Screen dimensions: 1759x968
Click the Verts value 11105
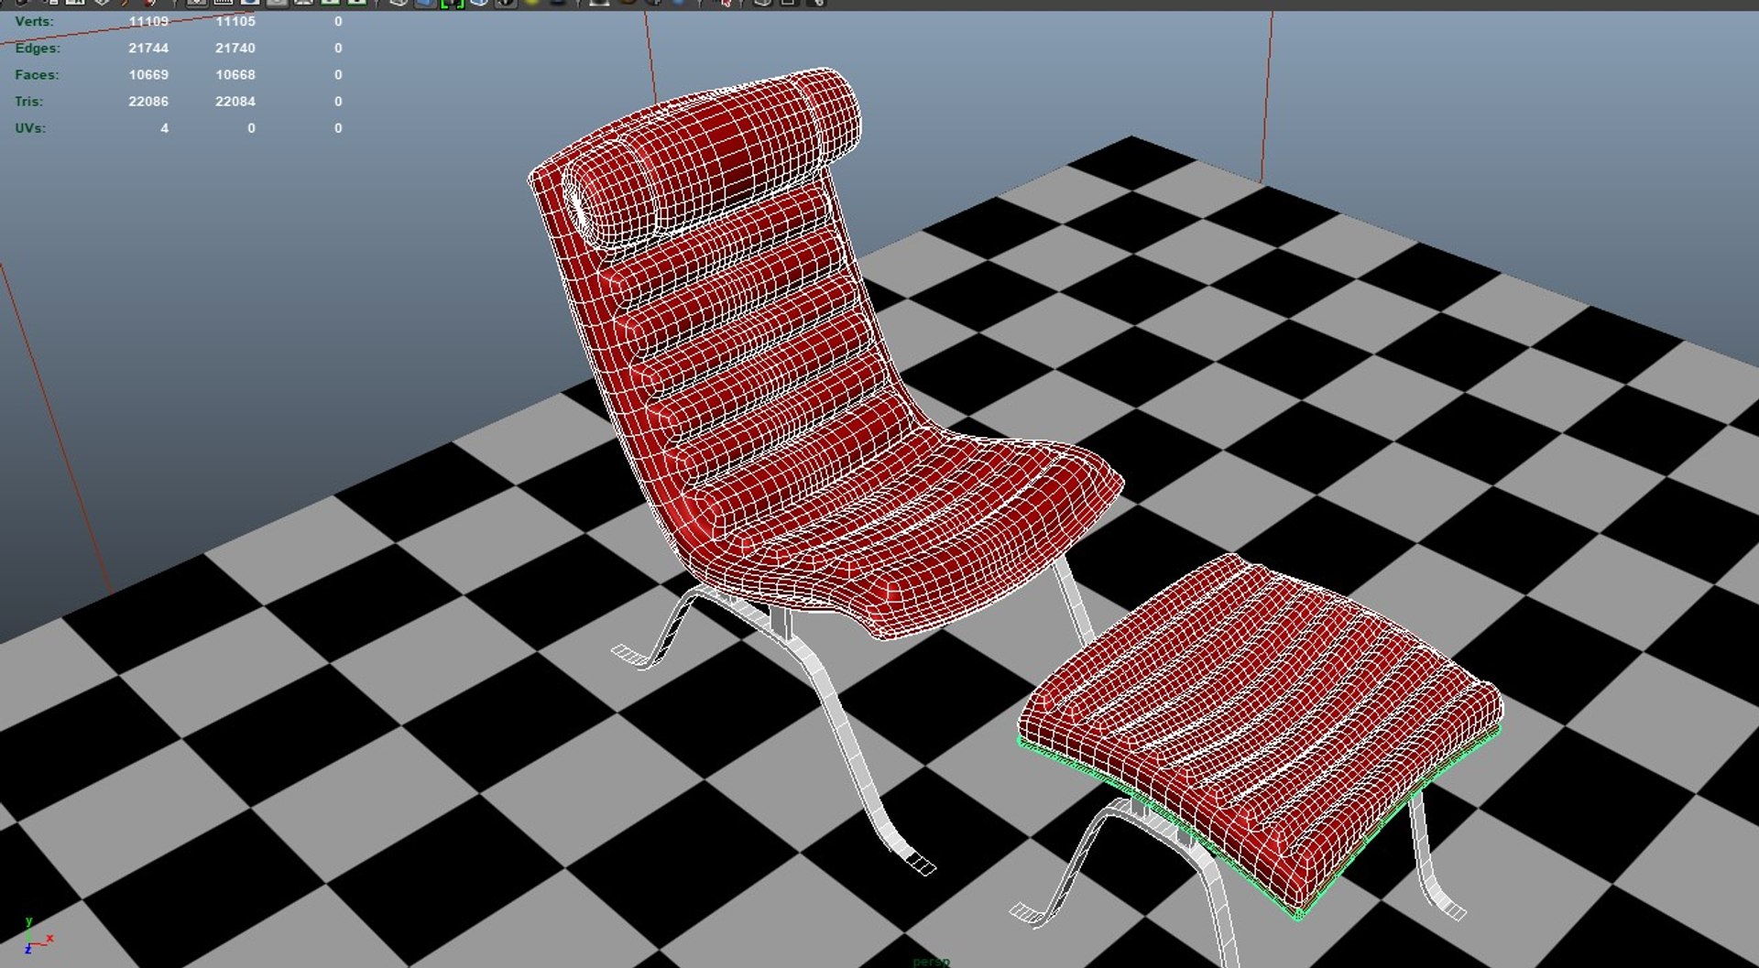(x=235, y=21)
